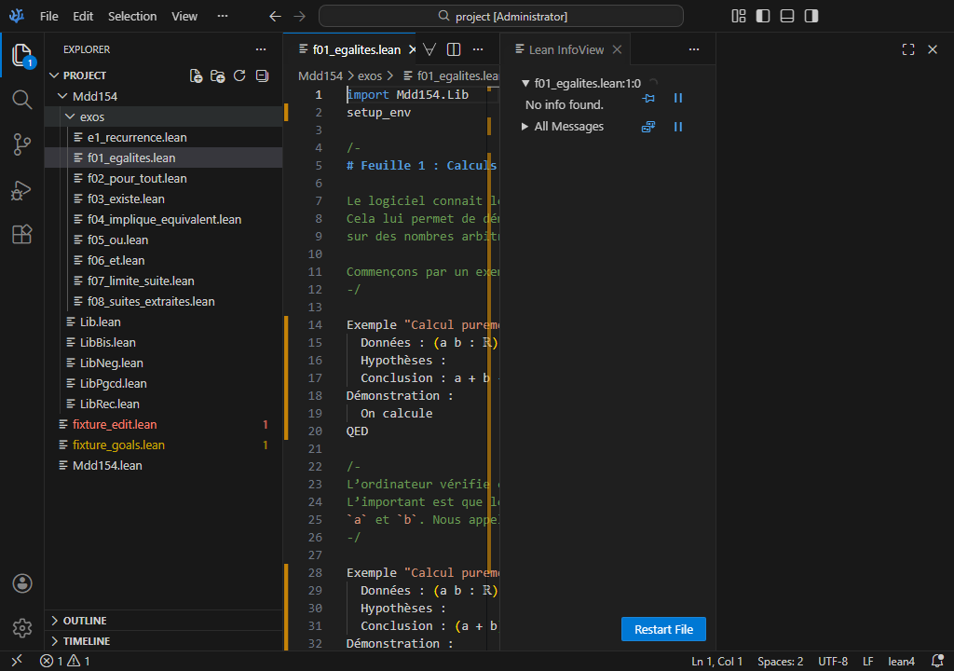The height and width of the screenshot is (671, 954).
Task: Open the Extensions view
Action: (22, 234)
